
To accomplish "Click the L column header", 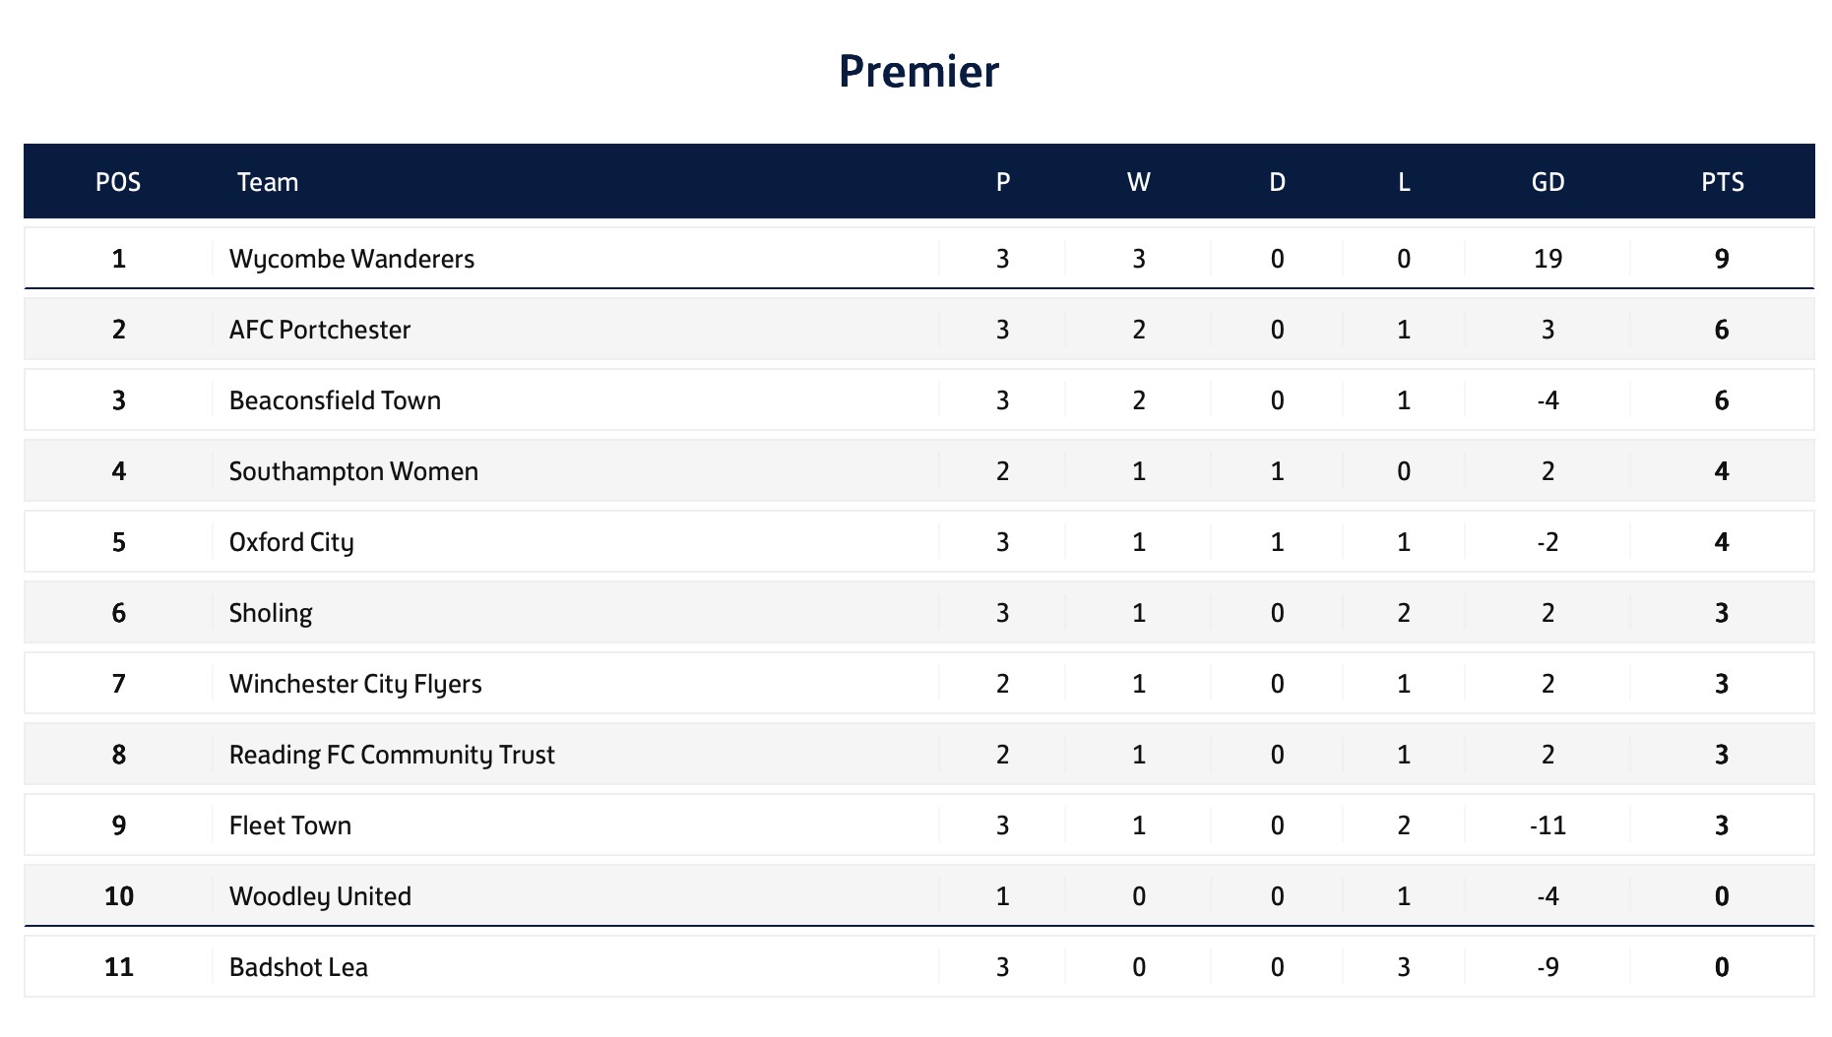I will (x=1404, y=182).
